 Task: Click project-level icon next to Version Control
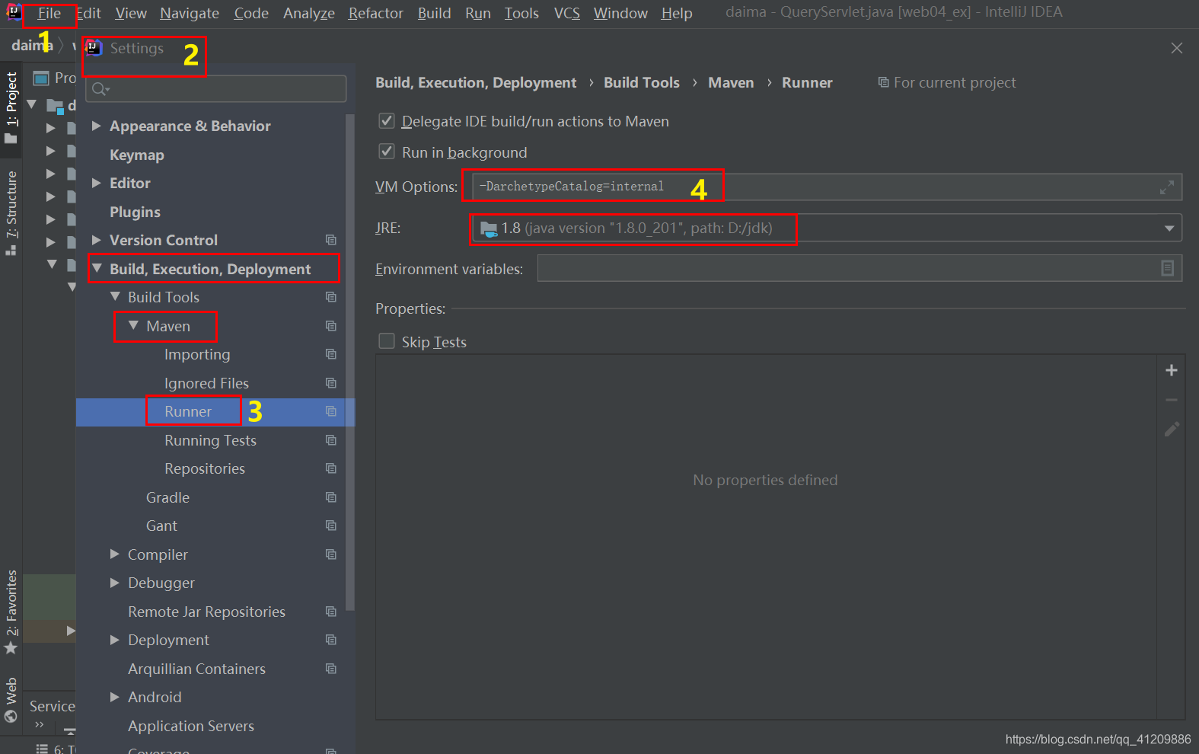pyautogui.click(x=331, y=240)
